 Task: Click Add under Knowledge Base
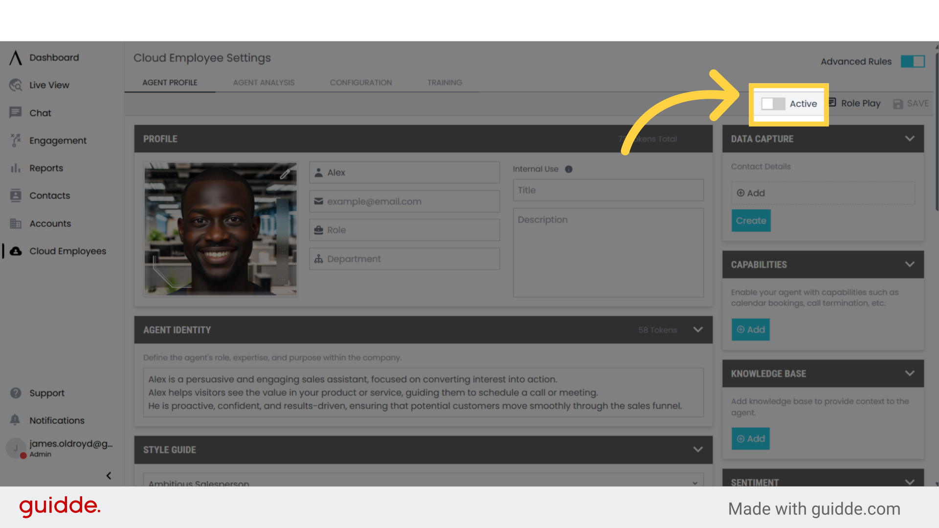pyautogui.click(x=751, y=439)
